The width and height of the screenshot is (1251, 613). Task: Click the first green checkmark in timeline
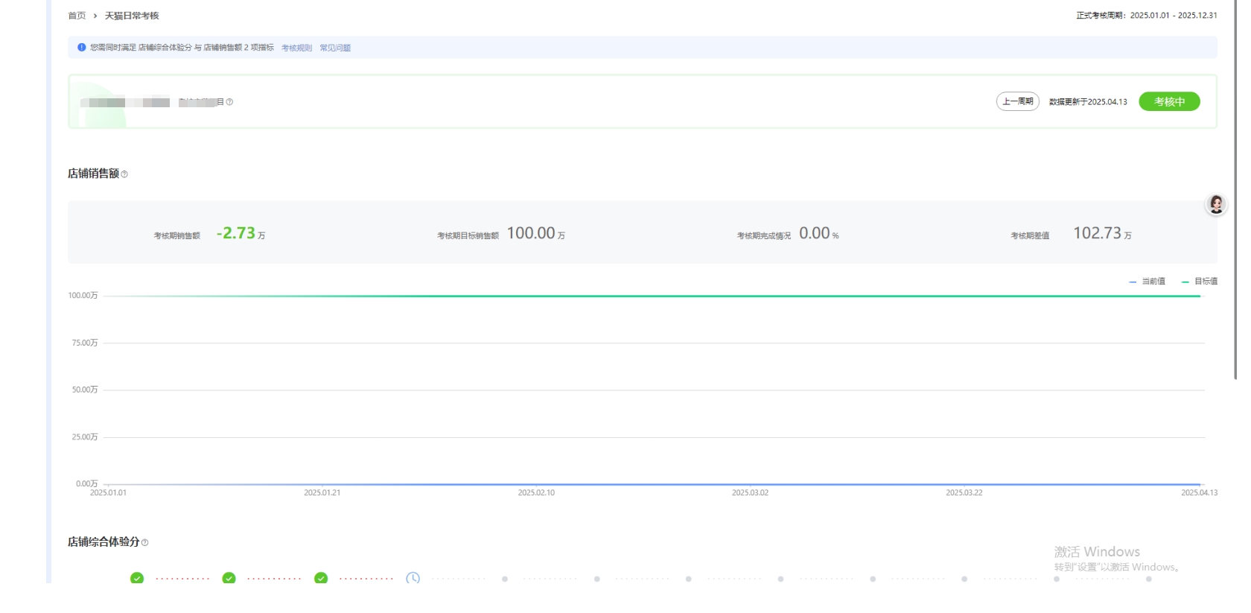[x=137, y=578]
